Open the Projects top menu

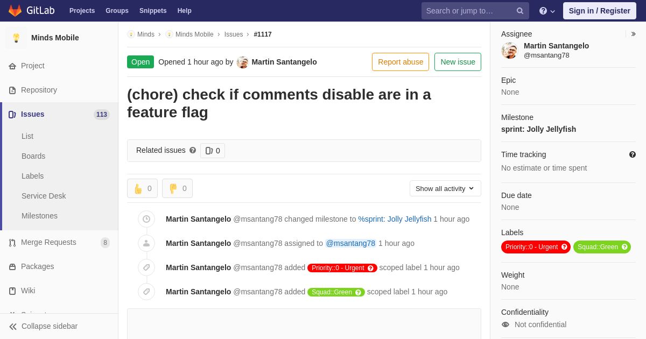tap(82, 11)
